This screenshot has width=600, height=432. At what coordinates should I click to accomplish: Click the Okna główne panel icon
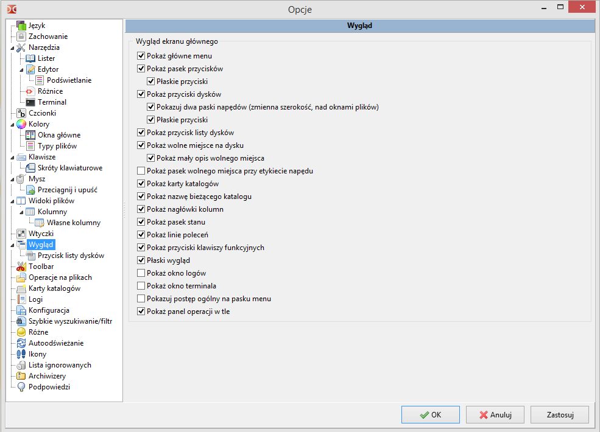coord(30,135)
